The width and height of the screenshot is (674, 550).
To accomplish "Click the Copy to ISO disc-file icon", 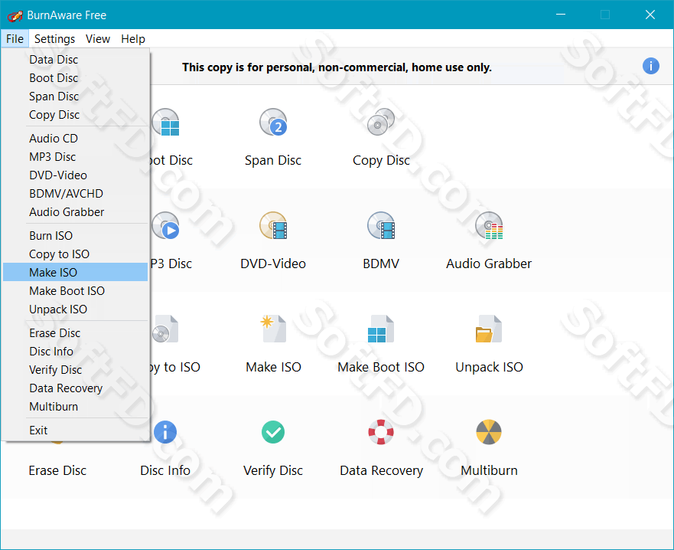I will [x=165, y=329].
